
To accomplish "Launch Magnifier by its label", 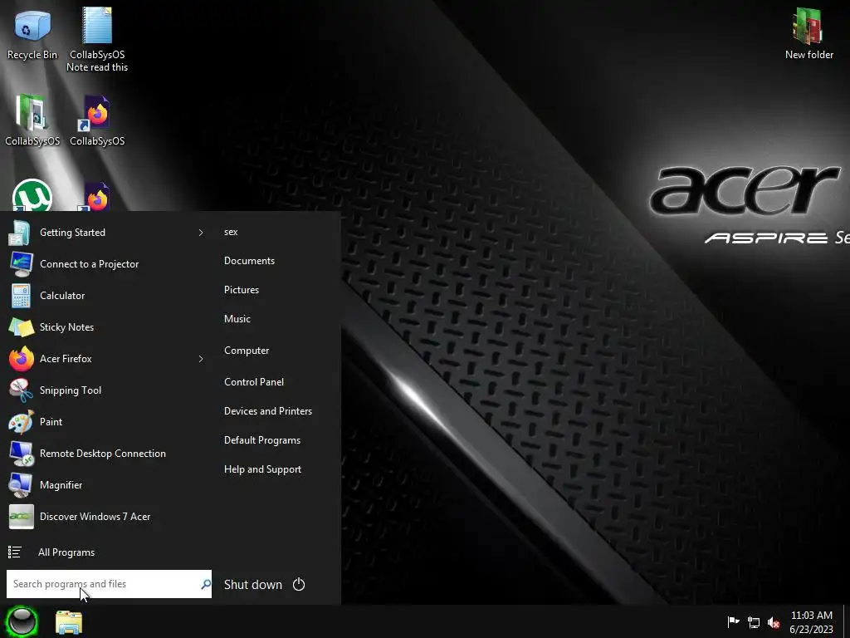I will tap(61, 485).
